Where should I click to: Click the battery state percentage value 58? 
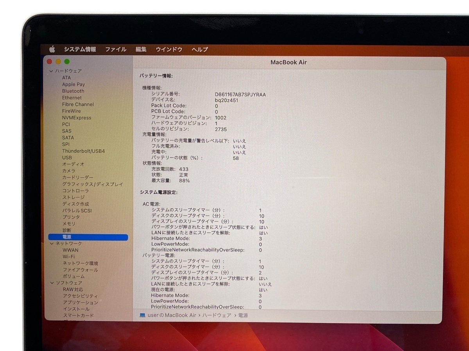coord(236,158)
